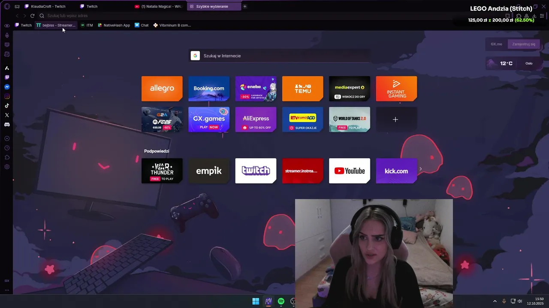Open Spotify from the Windows taskbar
The width and height of the screenshot is (549, 308).
281,301
